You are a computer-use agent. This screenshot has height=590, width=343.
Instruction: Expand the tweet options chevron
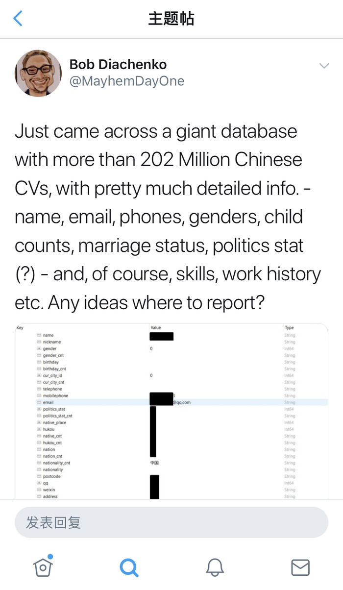(324, 66)
